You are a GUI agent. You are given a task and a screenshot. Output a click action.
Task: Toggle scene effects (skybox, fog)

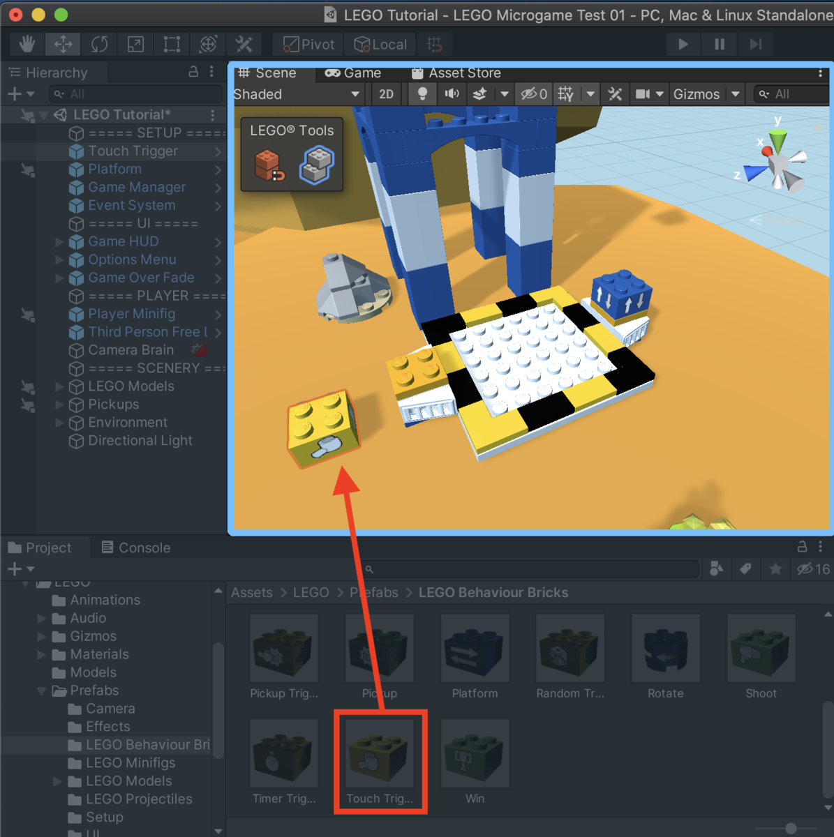pyautogui.click(x=479, y=94)
